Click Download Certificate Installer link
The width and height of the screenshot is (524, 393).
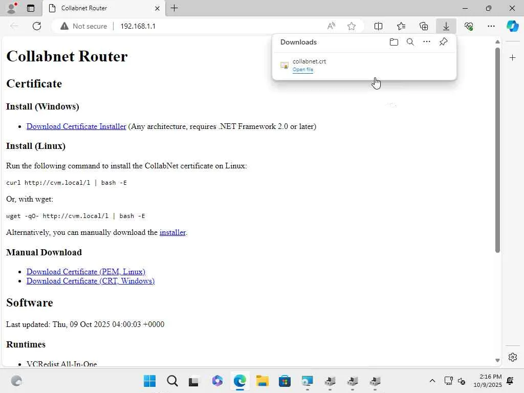(76, 126)
